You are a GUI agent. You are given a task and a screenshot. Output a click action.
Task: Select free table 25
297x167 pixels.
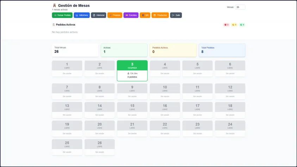(x=67, y=147)
